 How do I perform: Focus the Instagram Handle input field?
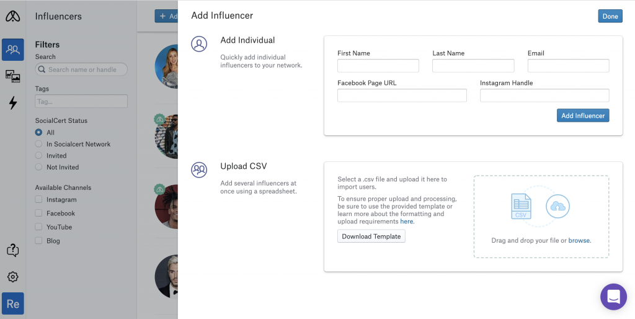[544, 95]
